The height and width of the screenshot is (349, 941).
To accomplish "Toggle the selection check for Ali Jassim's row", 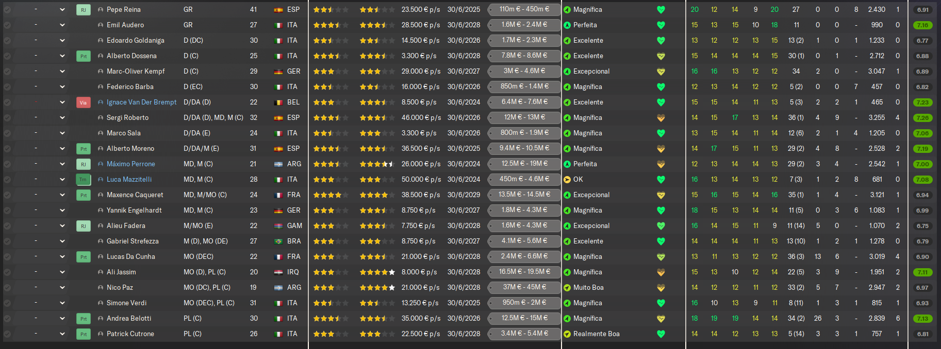I will (7, 272).
